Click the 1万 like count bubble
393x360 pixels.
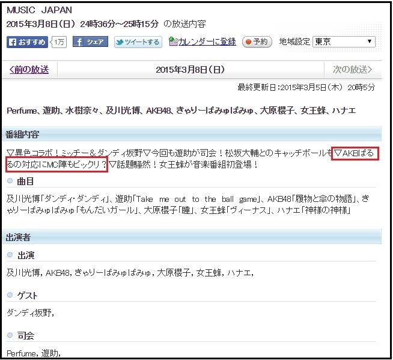click(x=59, y=42)
